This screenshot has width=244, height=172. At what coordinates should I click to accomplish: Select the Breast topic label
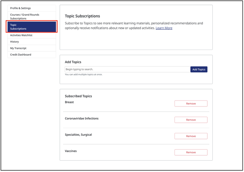(x=69, y=102)
